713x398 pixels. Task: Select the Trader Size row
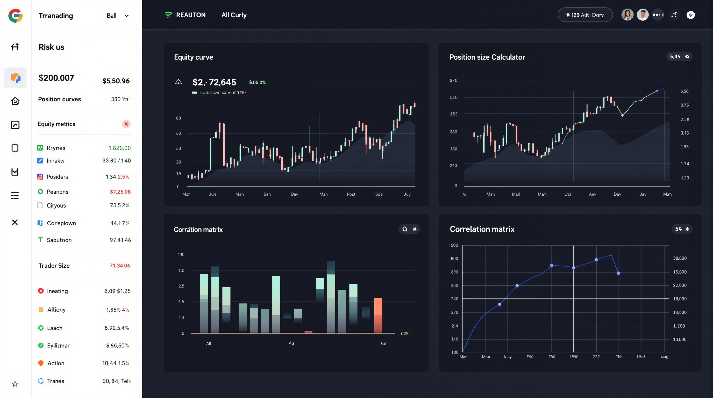84,265
